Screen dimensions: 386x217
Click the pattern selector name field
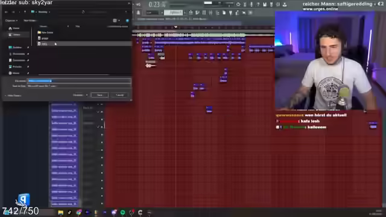point(174,13)
